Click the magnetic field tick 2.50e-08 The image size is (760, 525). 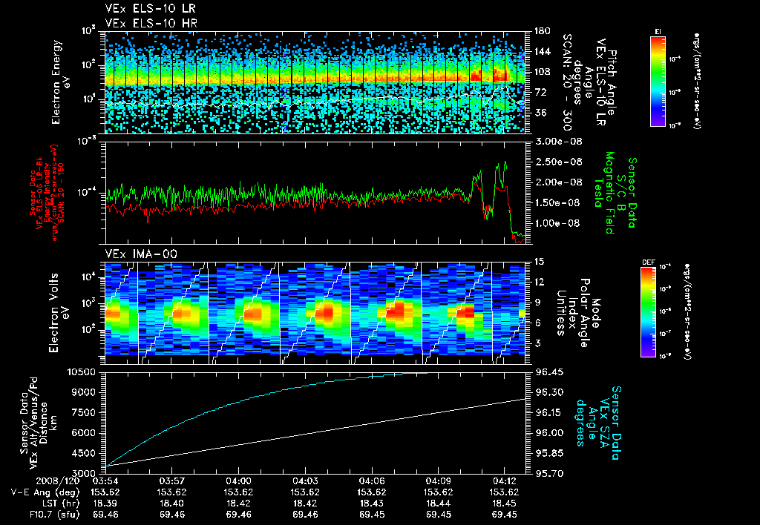557,162
